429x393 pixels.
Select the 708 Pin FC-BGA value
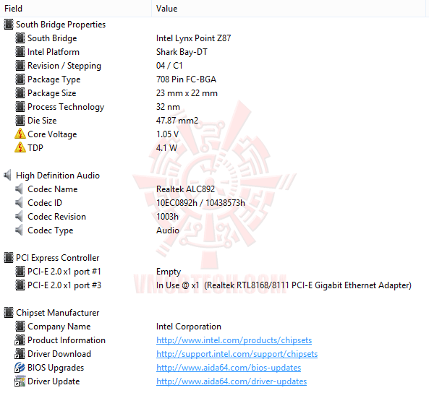point(186,79)
